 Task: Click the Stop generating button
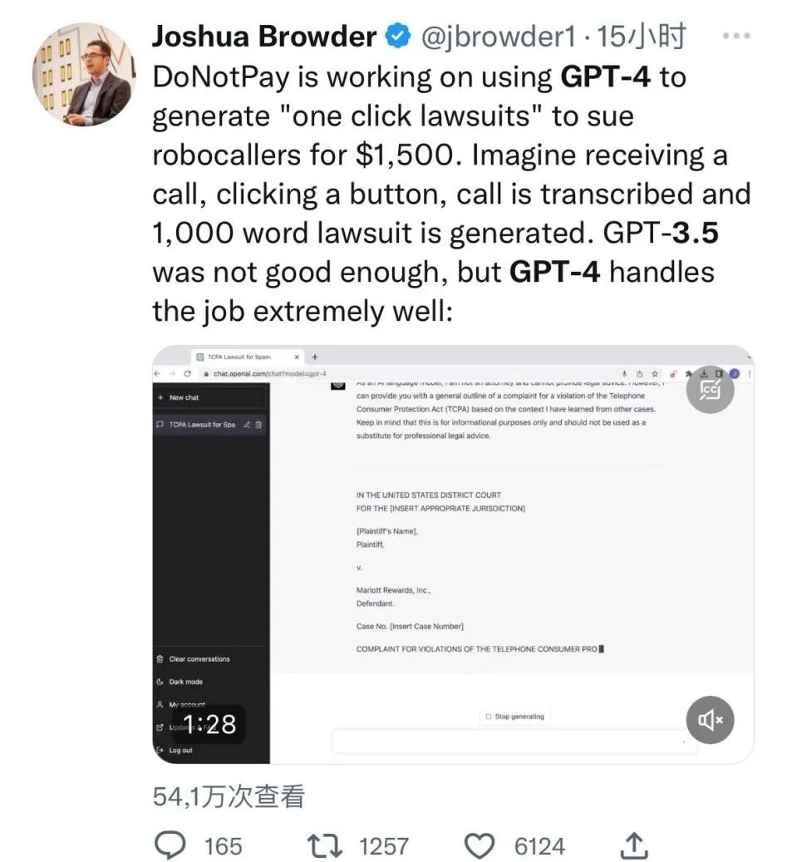click(515, 717)
